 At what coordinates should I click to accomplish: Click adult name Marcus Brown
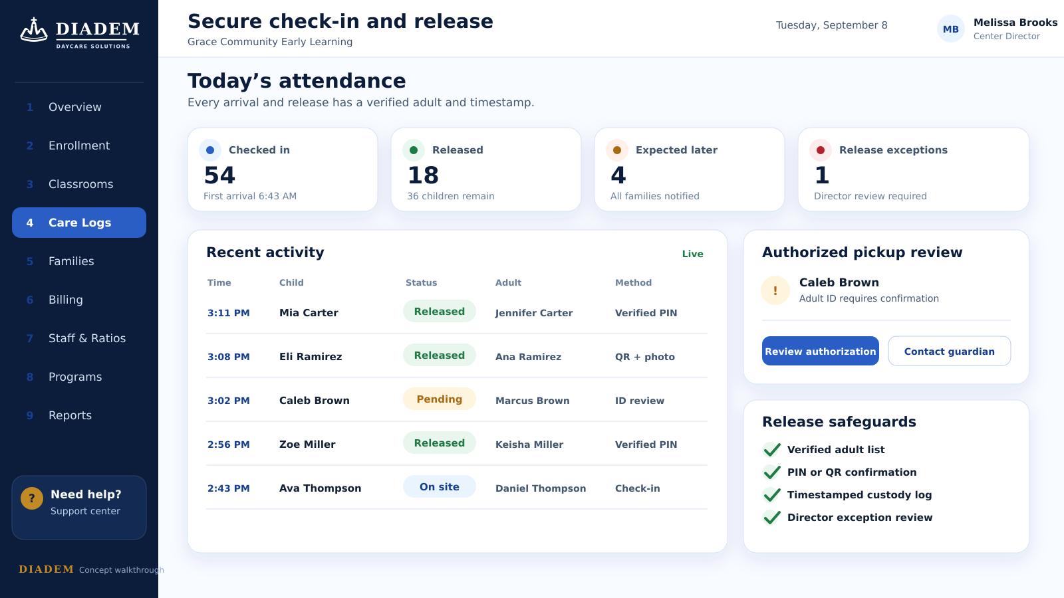point(533,401)
